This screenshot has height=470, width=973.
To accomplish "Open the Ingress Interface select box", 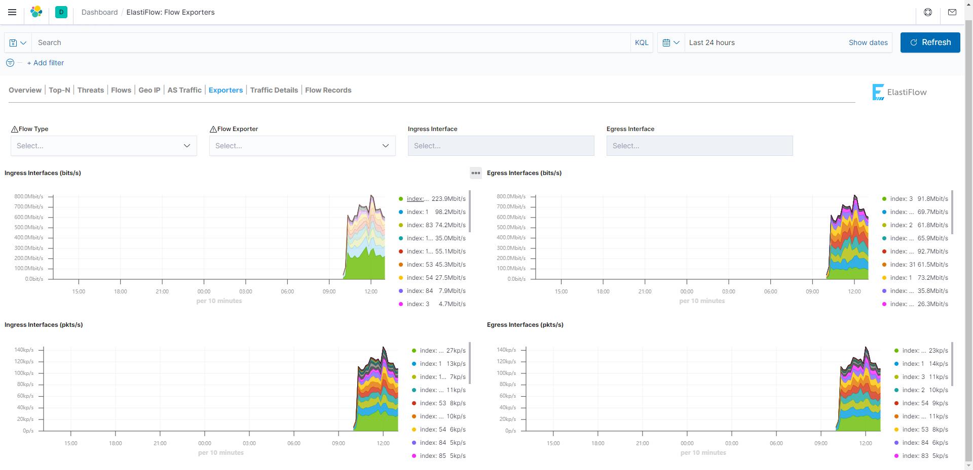I will click(x=501, y=146).
